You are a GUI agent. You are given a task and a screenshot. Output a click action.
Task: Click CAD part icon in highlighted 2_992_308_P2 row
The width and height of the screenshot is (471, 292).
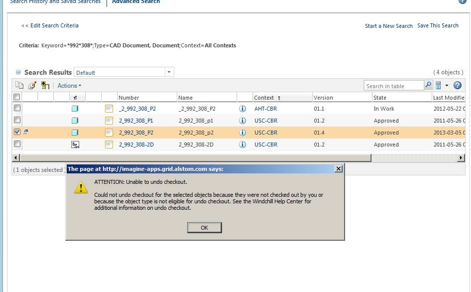click(75, 133)
